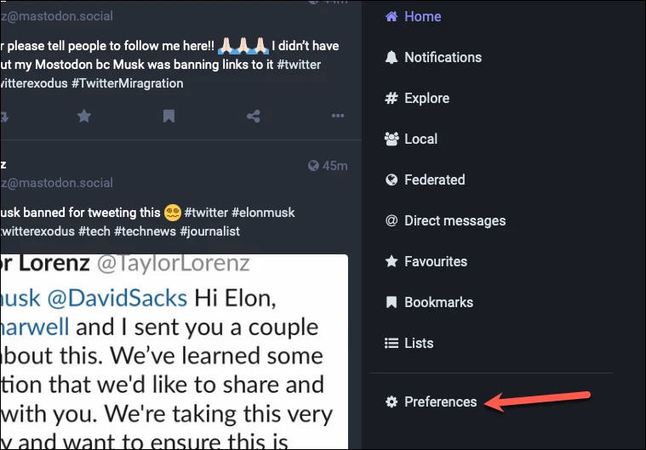Open the Explore page
The width and height of the screenshot is (646, 450).
[417, 98]
